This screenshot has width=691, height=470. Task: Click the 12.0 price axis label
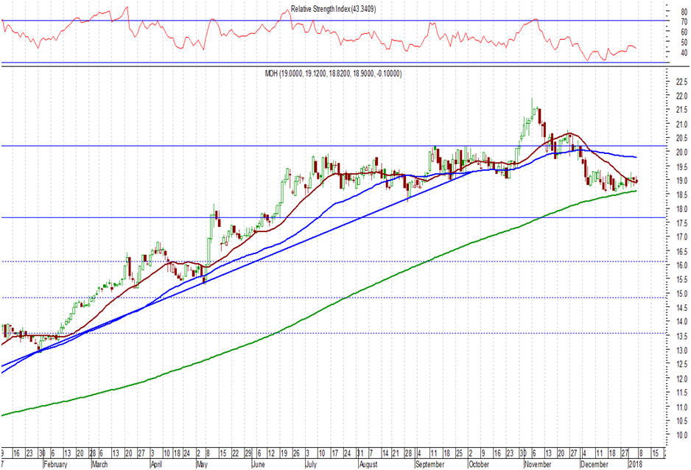681,379
